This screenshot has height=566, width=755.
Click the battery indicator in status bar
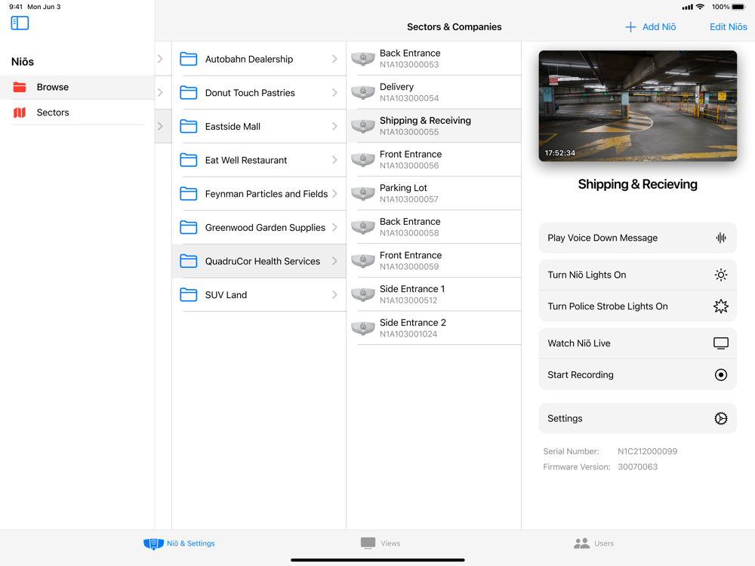(738, 7)
